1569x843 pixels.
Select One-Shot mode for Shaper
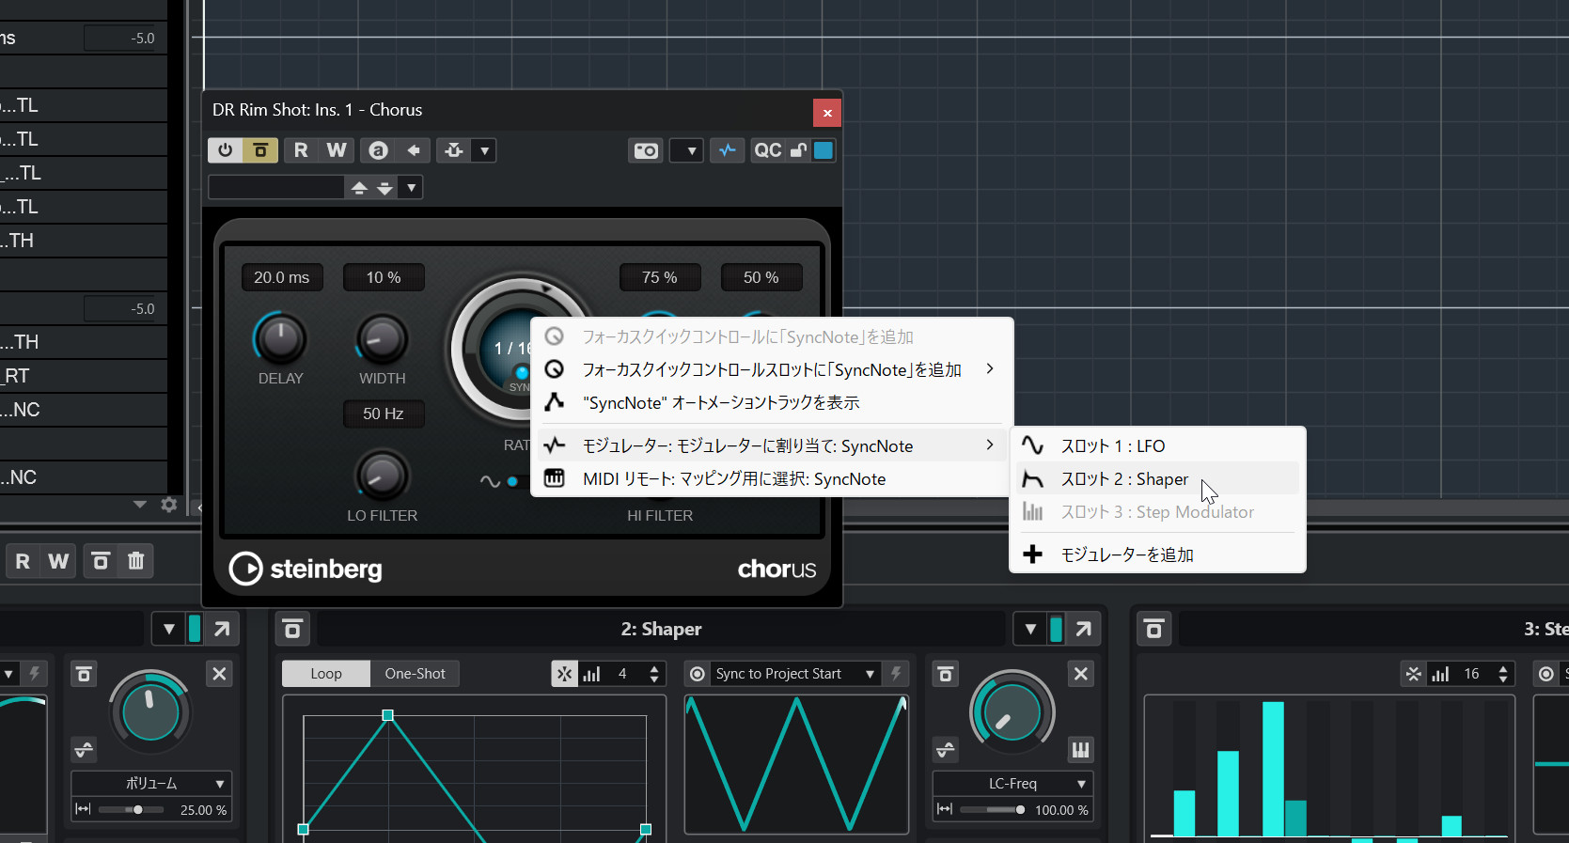pos(415,673)
